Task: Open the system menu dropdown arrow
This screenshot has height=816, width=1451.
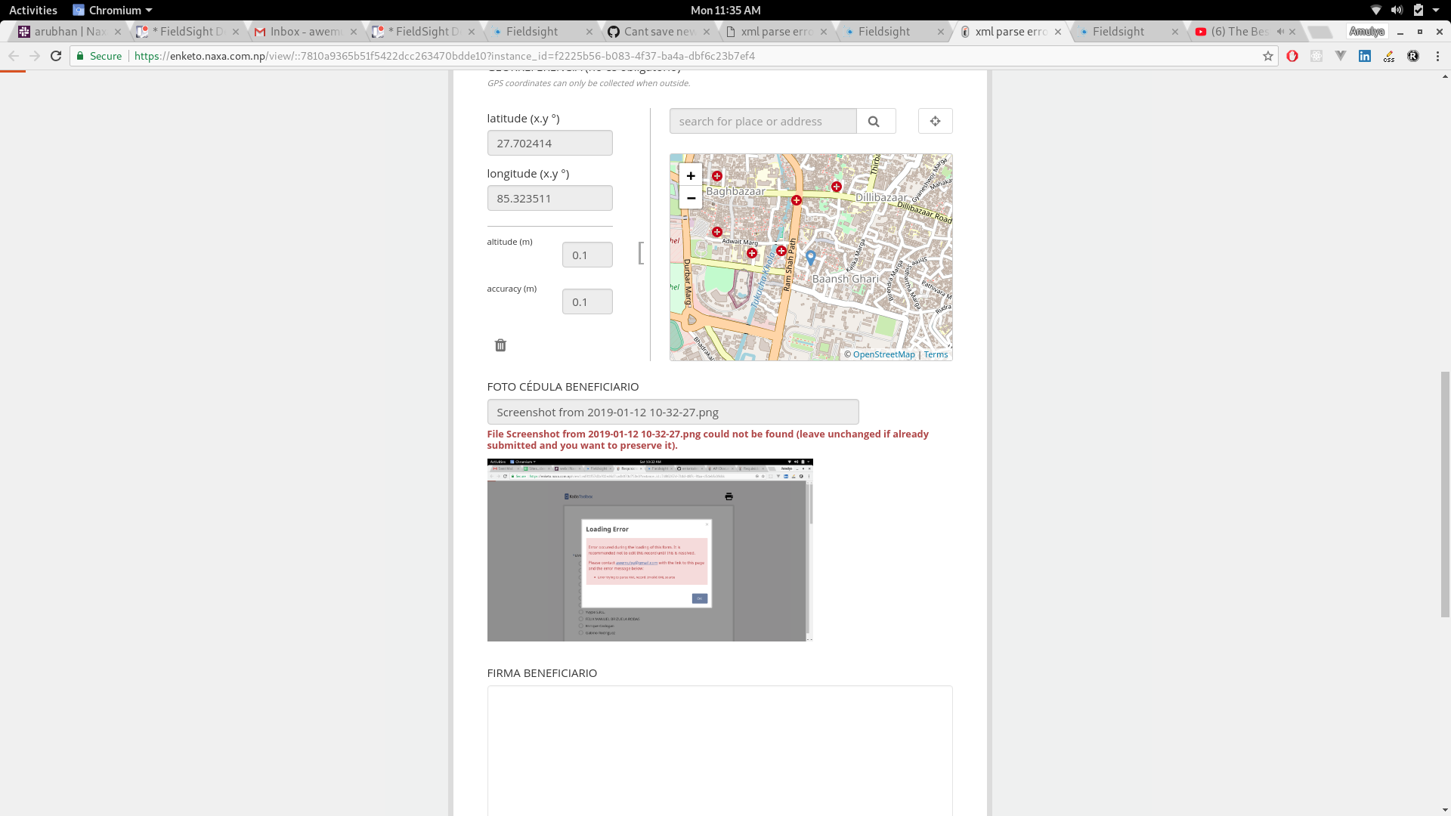Action: coord(1436,10)
